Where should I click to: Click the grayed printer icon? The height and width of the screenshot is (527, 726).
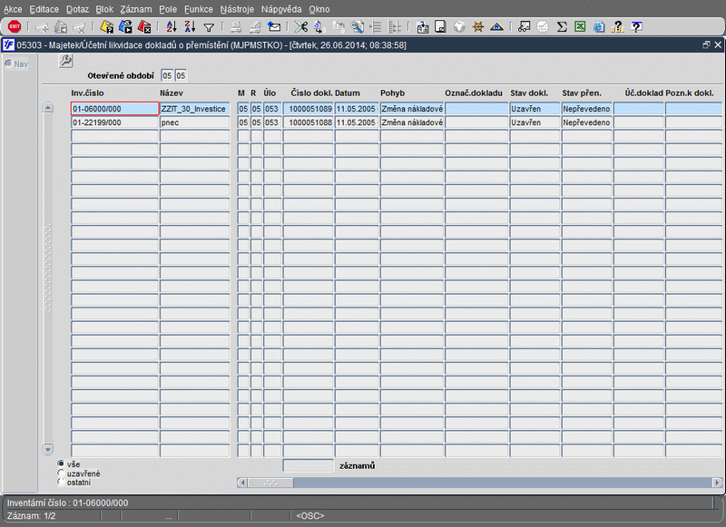[236, 27]
